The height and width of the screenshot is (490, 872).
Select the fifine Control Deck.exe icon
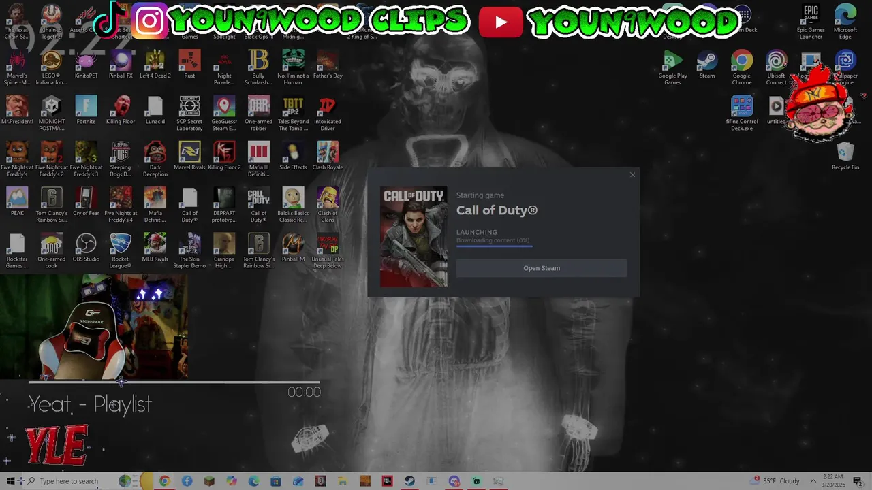(x=742, y=113)
